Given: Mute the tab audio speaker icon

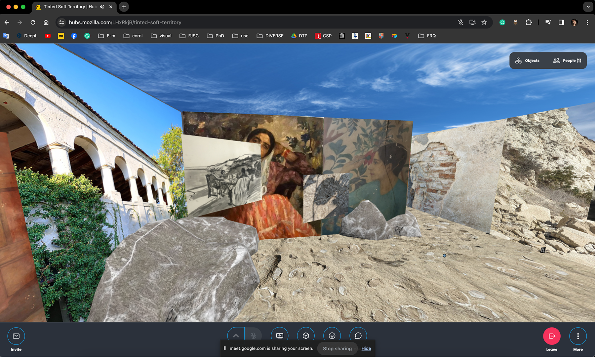Looking at the screenshot, I should pyautogui.click(x=102, y=7).
